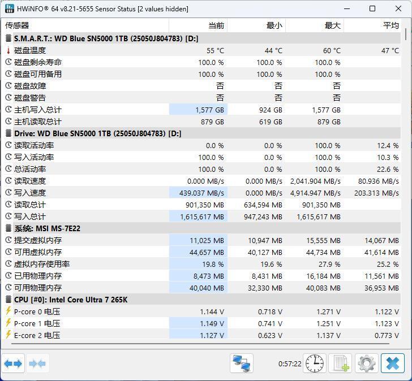Click the log file with plus icon
Screen dimensions: 412x381
[x=341, y=363]
